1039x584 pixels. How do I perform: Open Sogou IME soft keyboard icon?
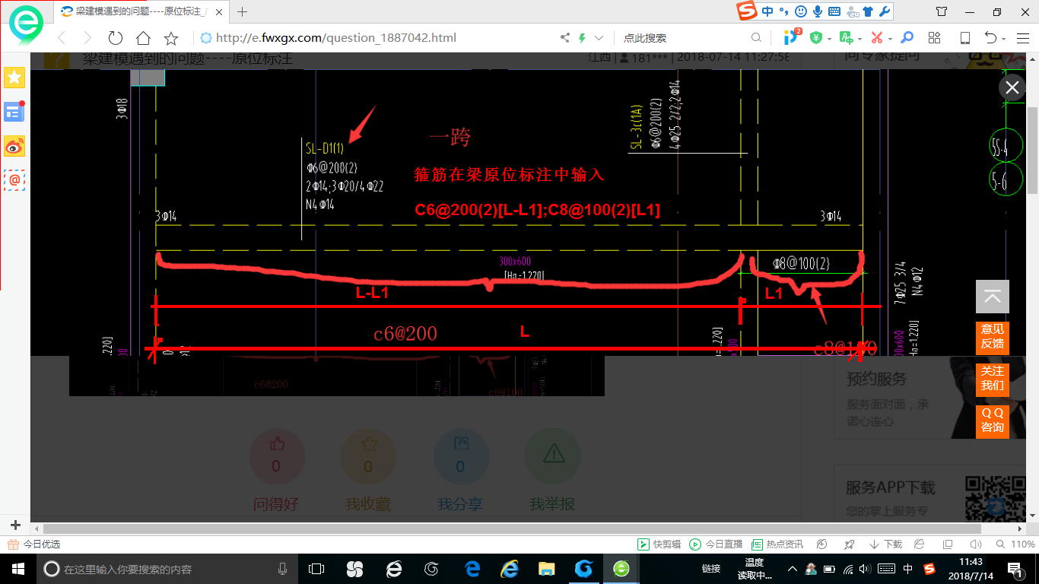[834, 11]
